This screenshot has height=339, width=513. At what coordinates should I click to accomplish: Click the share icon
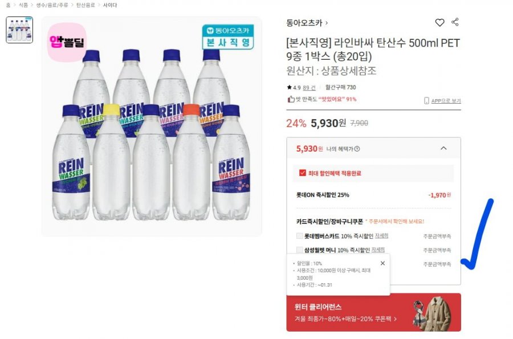pyautogui.click(x=455, y=22)
